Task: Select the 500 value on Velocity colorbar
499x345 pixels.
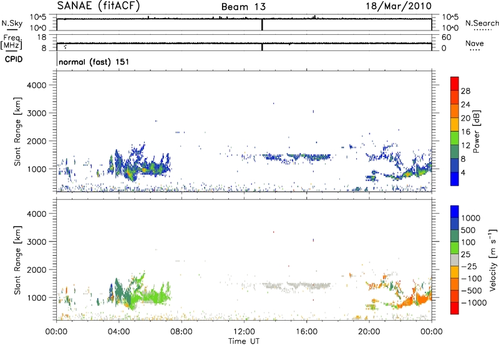Action: (x=468, y=230)
